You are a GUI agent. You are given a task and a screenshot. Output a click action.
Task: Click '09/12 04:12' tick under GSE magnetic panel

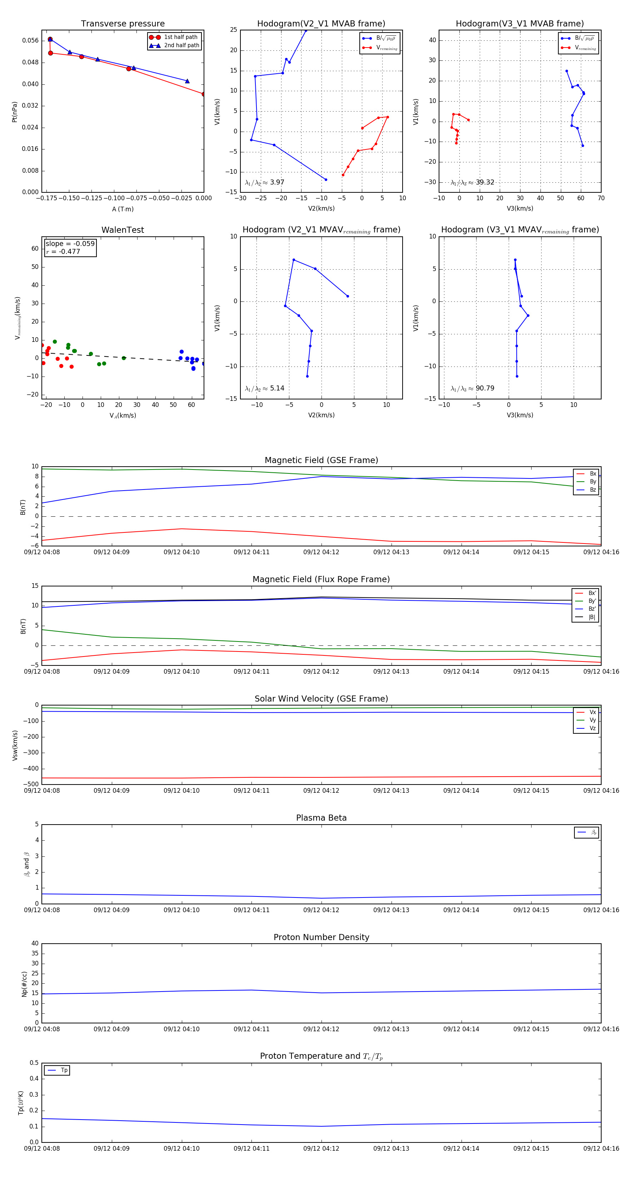point(321,552)
